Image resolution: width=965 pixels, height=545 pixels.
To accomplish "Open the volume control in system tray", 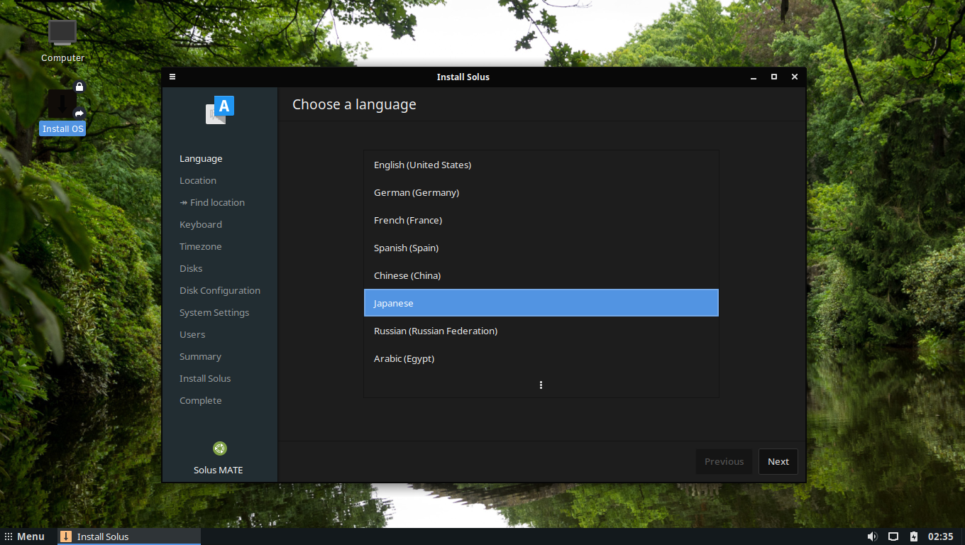I will coord(873,536).
